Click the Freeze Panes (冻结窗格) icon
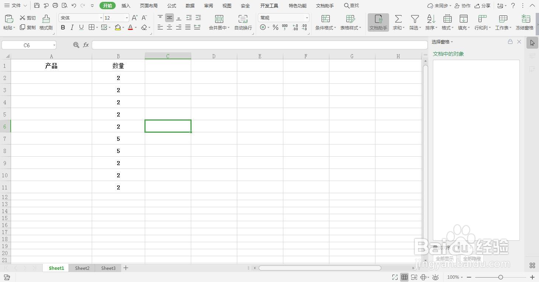Image resolution: width=539 pixels, height=282 pixels. click(526, 19)
